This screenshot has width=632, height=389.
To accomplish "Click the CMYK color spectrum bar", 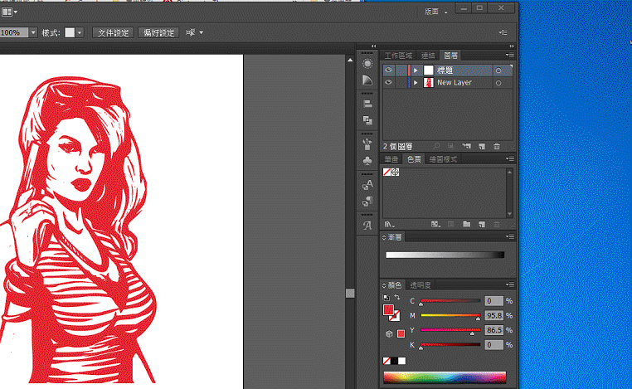I will click(445, 377).
